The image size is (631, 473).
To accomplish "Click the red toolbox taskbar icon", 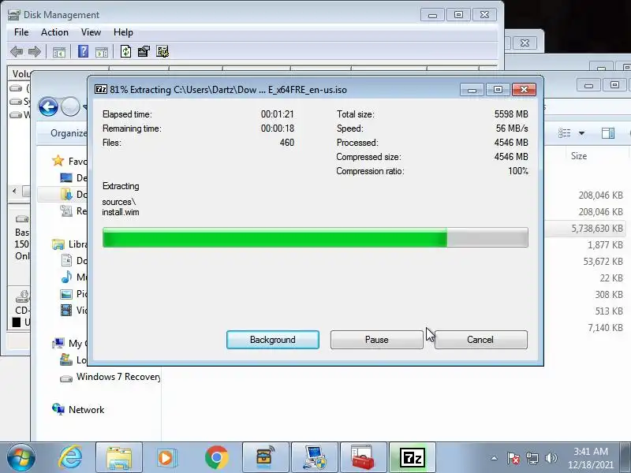I will click(364, 458).
